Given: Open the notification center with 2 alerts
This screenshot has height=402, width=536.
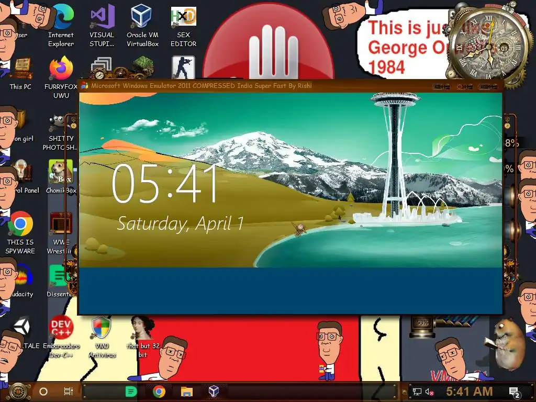Looking at the screenshot, I should pos(515,393).
